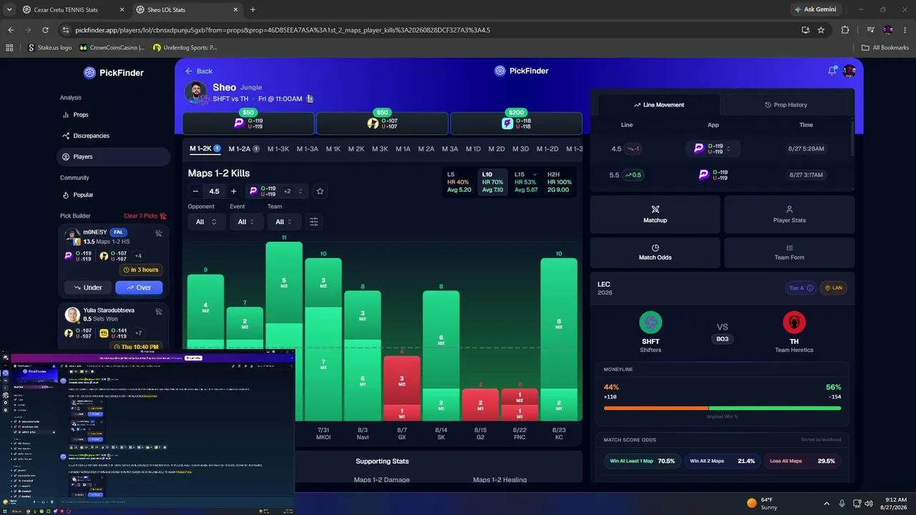The height and width of the screenshot is (515, 916).
Task: Bookmark this page with star icon
Action: point(821,30)
